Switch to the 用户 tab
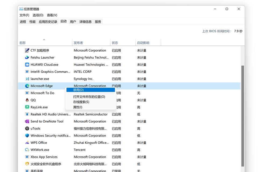Image resolution: width=261 pixels, height=172 pixels. pyautogui.click(x=73, y=22)
